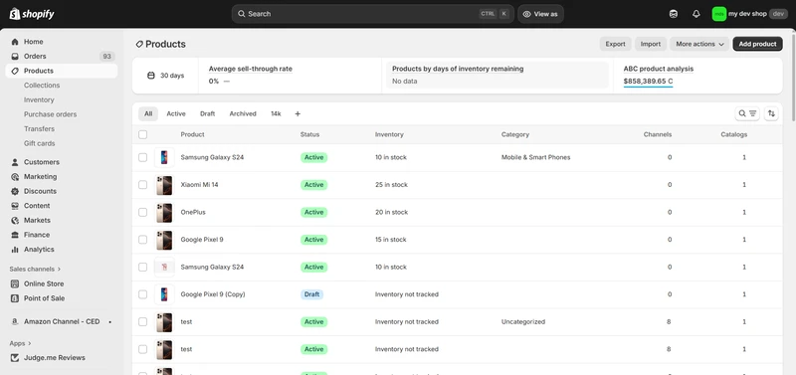This screenshot has height=375, width=796.
Task: Click the Products tag icon in sidebar
Action: click(15, 71)
